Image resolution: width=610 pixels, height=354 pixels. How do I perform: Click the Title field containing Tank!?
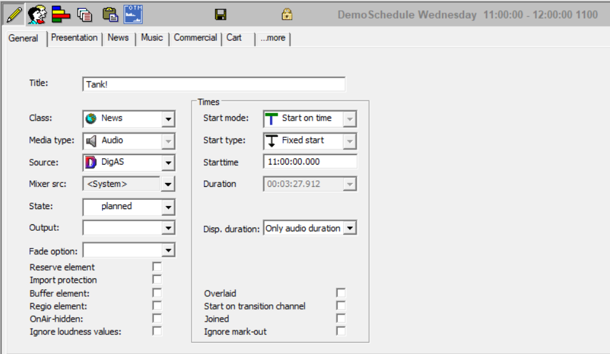point(214,84)
